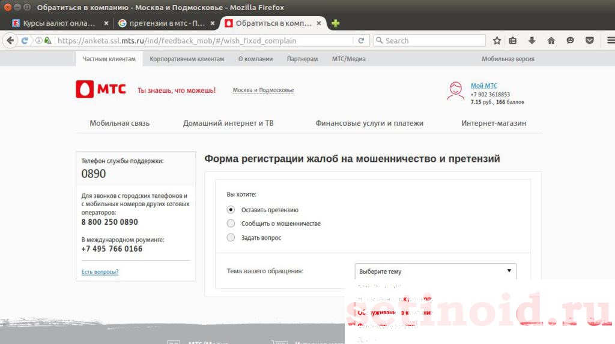Open the chat bubble toolbar icon
The image size is (615, 344).
pos(570,40)
